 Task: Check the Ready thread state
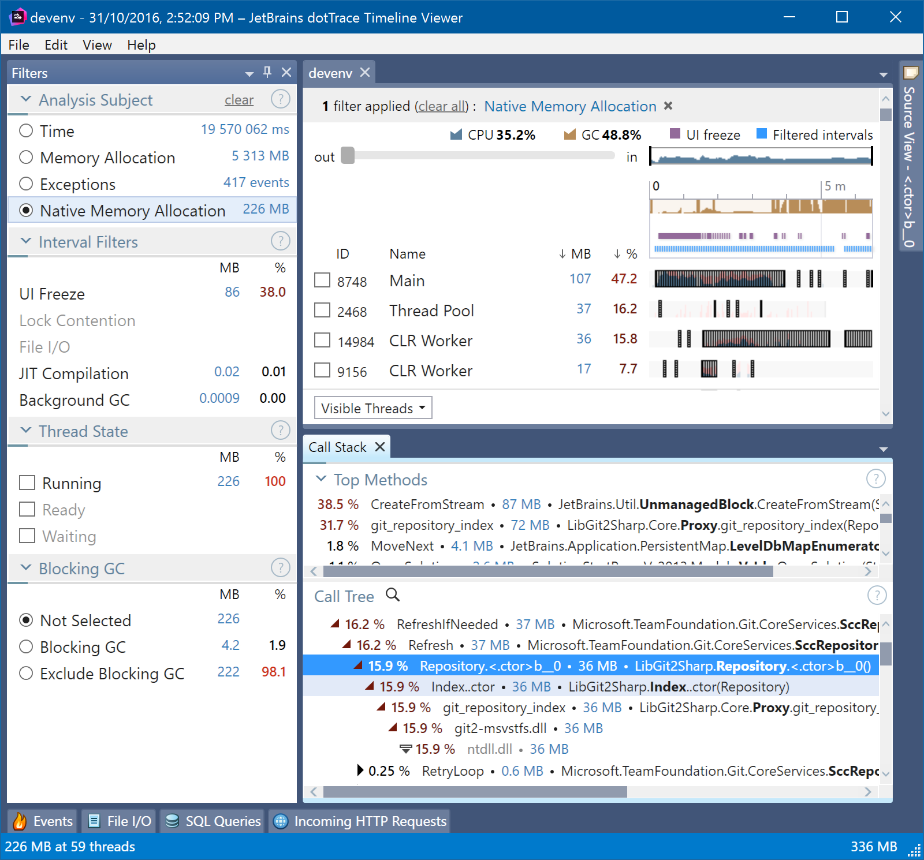[27, 509]
